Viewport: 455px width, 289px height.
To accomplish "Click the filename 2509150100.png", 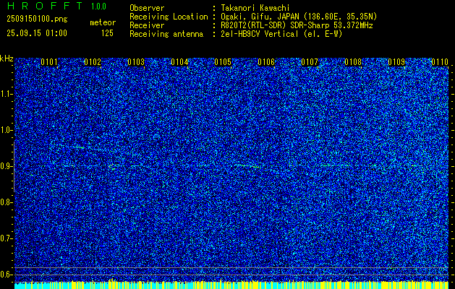I will 37,19.
